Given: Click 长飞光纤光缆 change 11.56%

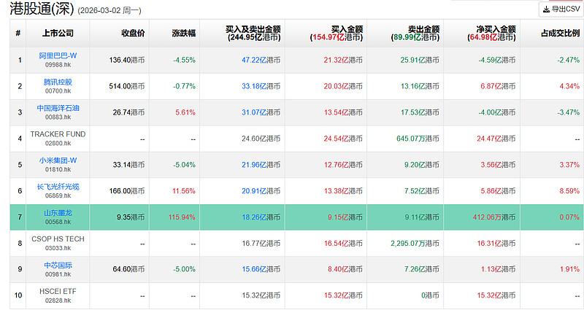Looking at the screenshot, I should [x=184, y=191].
